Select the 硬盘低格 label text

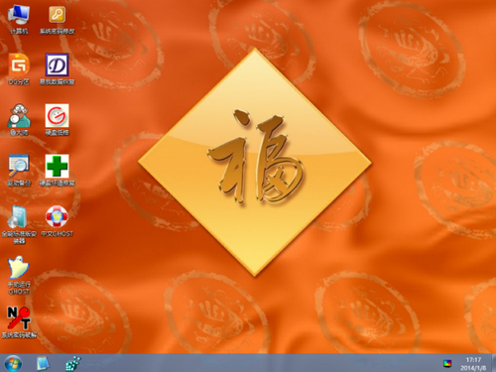coord(57,132)
